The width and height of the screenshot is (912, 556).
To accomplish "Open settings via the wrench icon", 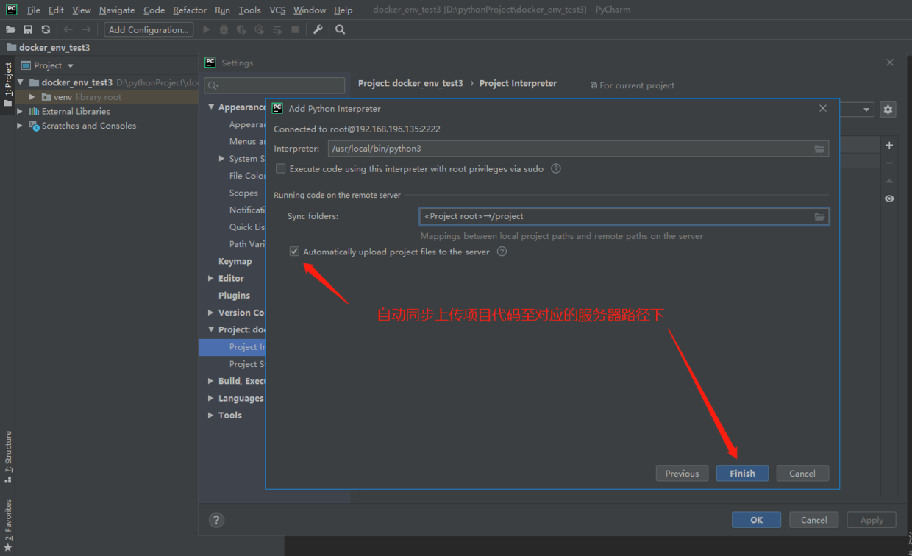I will pos(318,29).
